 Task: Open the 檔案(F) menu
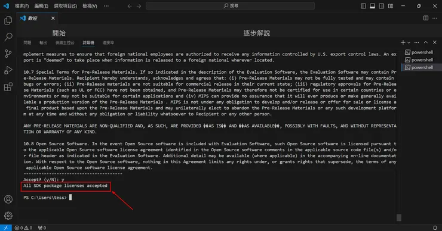click(22, 6)
